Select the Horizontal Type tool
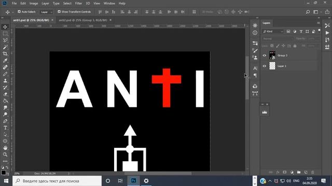Image resolution: width=332 pixels, height=186 pixels. click(5, 128)
